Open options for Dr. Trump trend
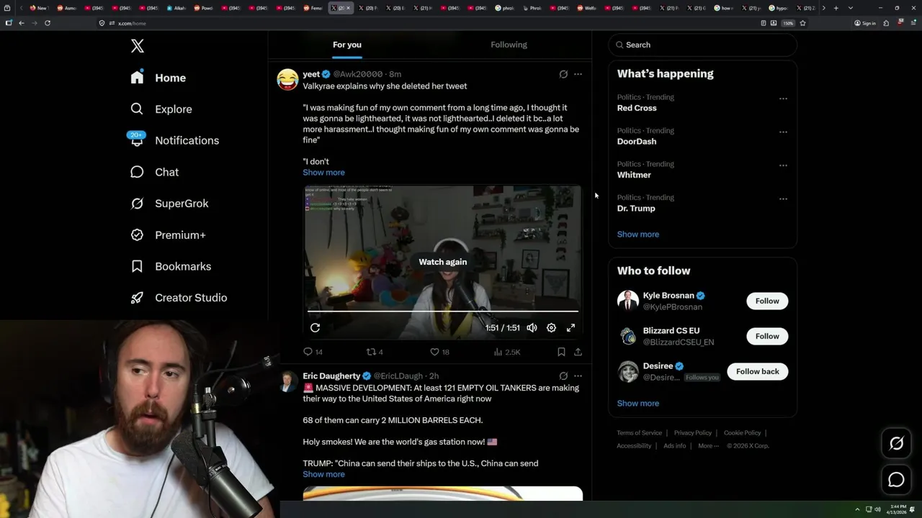This screenshot has width=922, height=518. pos(783,199)
